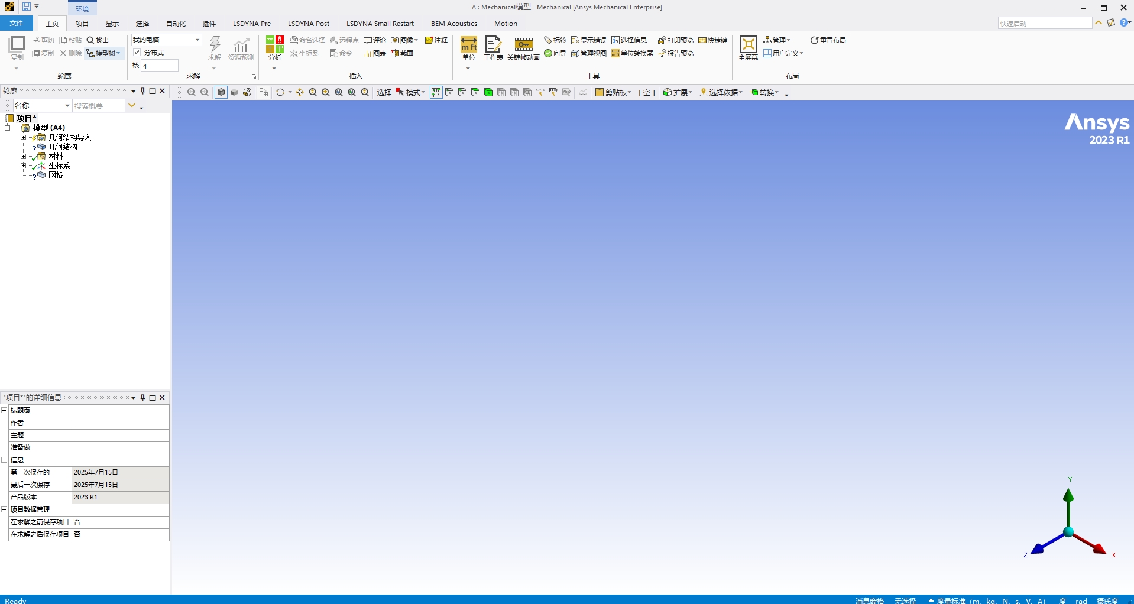This screenshot has width=1134, height=604.
Task: Click the 单位转换器 unit converter icon
Action: pyautogui.click(x=632, y=53)
